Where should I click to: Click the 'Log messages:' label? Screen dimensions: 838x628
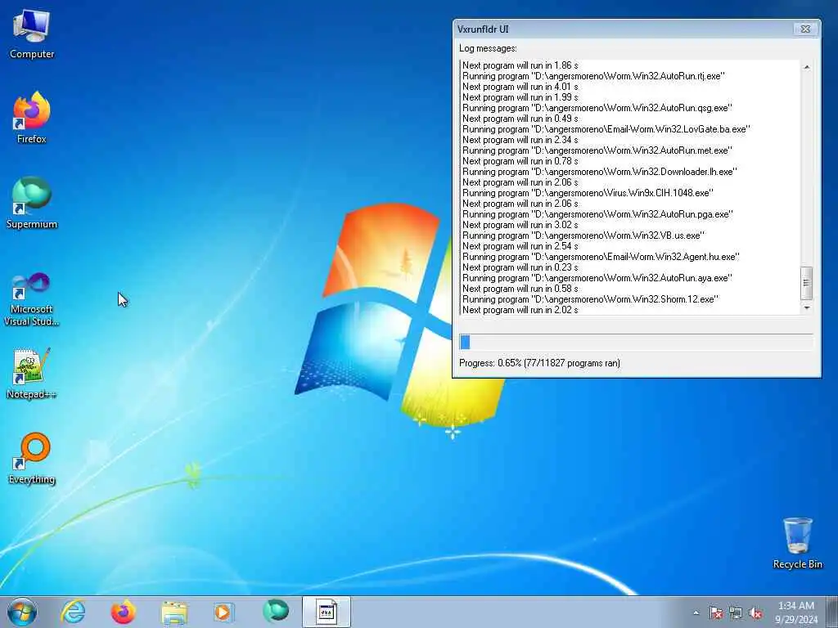tap(488, 48)
